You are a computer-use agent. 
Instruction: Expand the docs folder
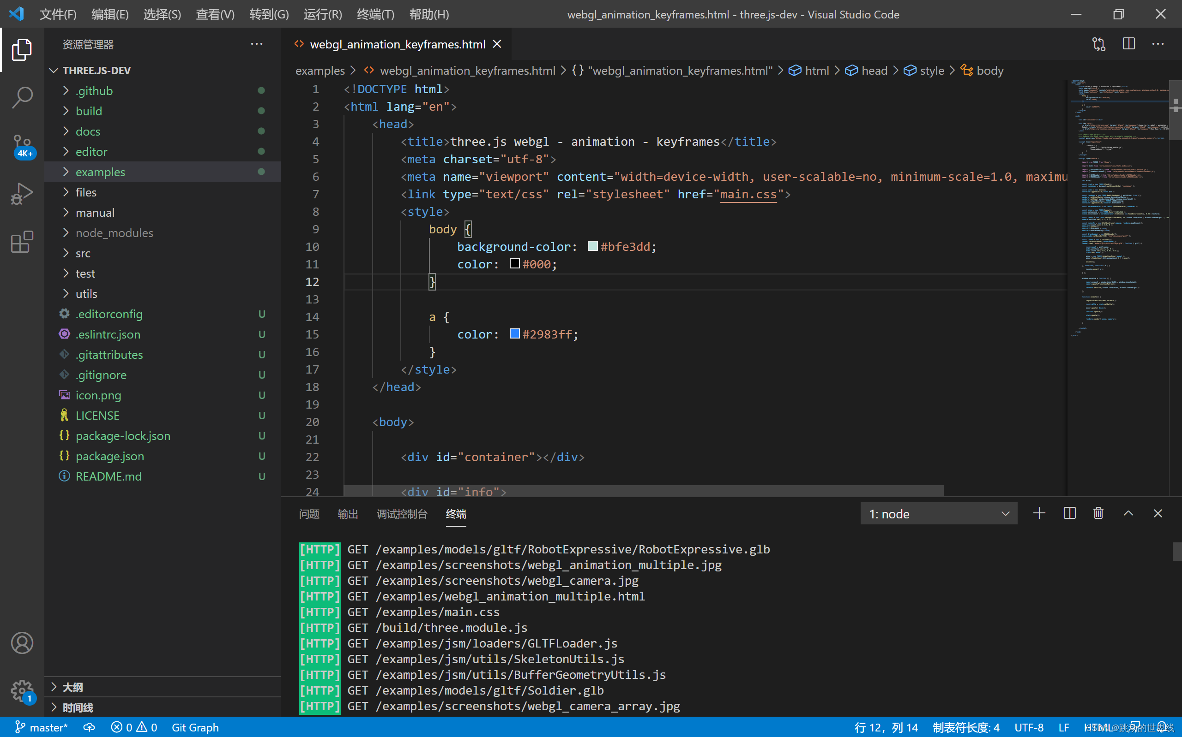pos(163,131)
